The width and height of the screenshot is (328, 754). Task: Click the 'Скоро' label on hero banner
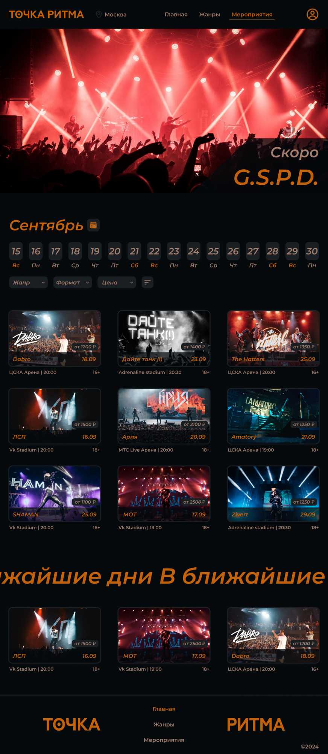pyautogui.click(x=295, y=152)
